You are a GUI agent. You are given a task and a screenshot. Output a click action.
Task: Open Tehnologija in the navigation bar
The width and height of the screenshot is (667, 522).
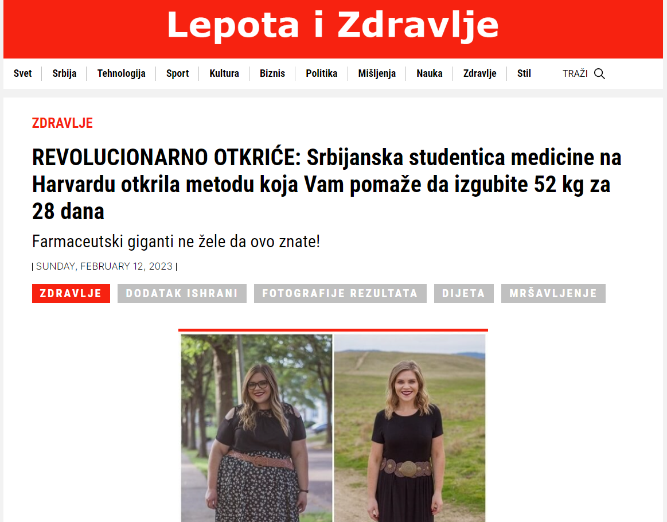coord(121,73)
